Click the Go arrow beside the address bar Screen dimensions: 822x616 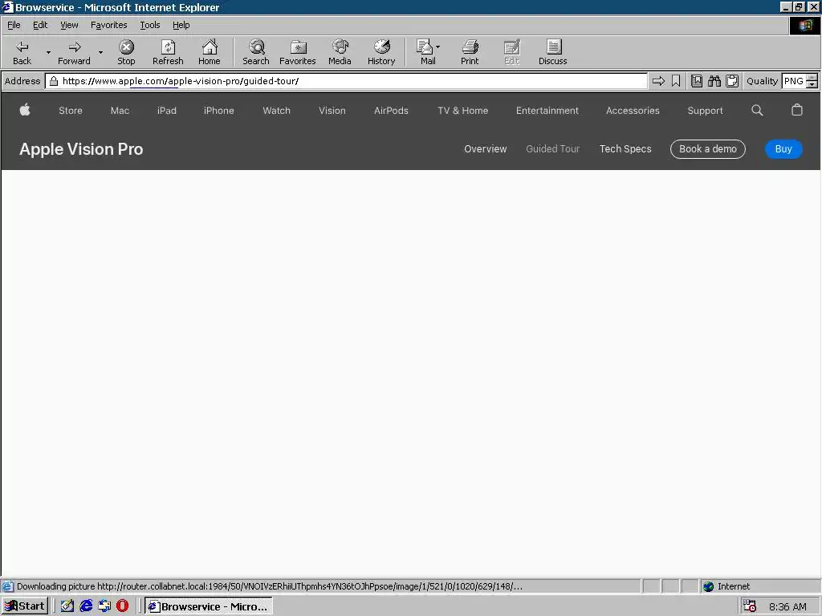(658, 81)
